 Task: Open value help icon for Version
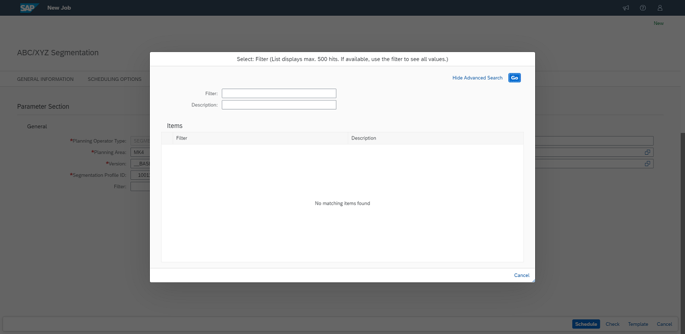648,163
